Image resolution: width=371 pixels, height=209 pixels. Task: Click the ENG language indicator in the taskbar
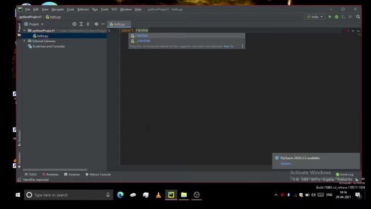click(329, 195)
